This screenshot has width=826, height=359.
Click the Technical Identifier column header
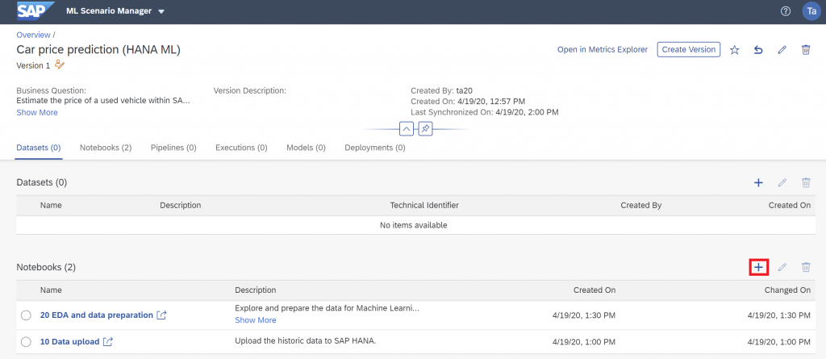[x=424, y=205]
